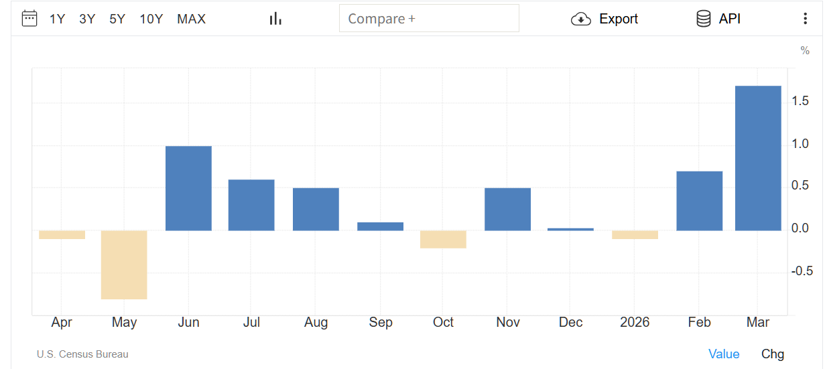This screenshot has width=825, height=369.
Task: Click the Export button label
Action: coord(618,19)
